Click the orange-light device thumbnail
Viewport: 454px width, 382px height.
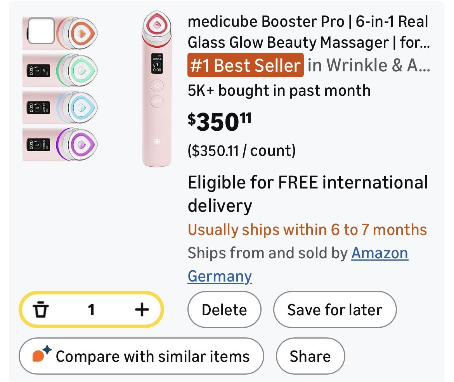tap(77, 32)
